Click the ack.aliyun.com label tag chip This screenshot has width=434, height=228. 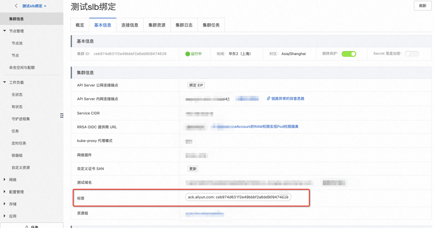coord(238,197)
